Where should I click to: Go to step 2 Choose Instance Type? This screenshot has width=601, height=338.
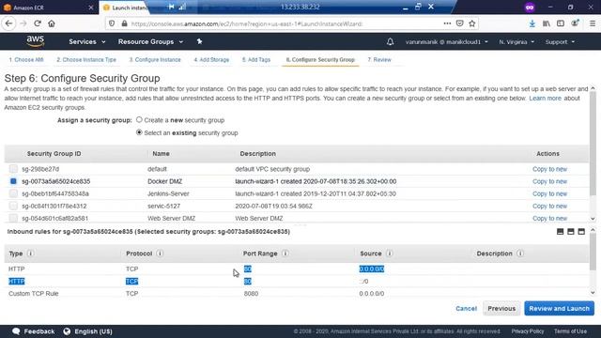point(86,60)
